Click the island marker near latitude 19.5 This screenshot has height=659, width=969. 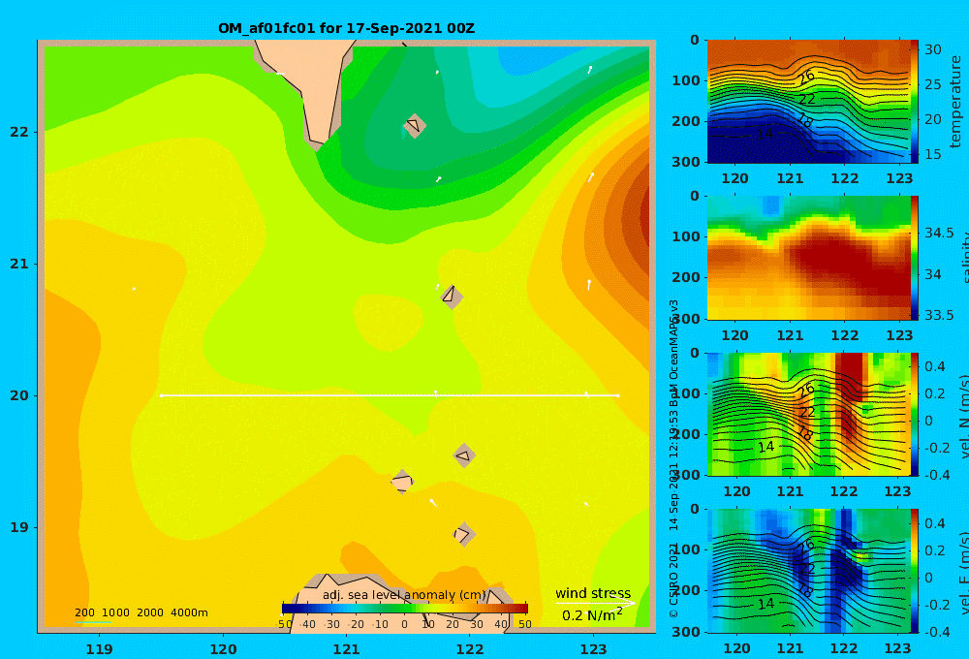click(x=464, y=455)
